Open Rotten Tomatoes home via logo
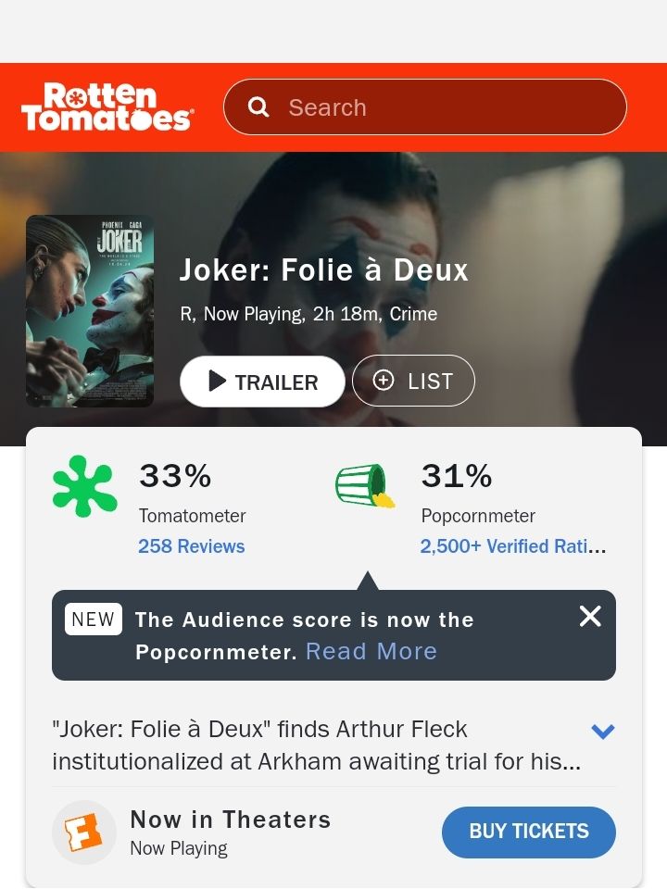 [x=107, y=107]
